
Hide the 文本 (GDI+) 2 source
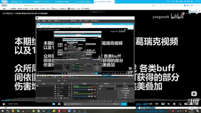pos(69,86)
